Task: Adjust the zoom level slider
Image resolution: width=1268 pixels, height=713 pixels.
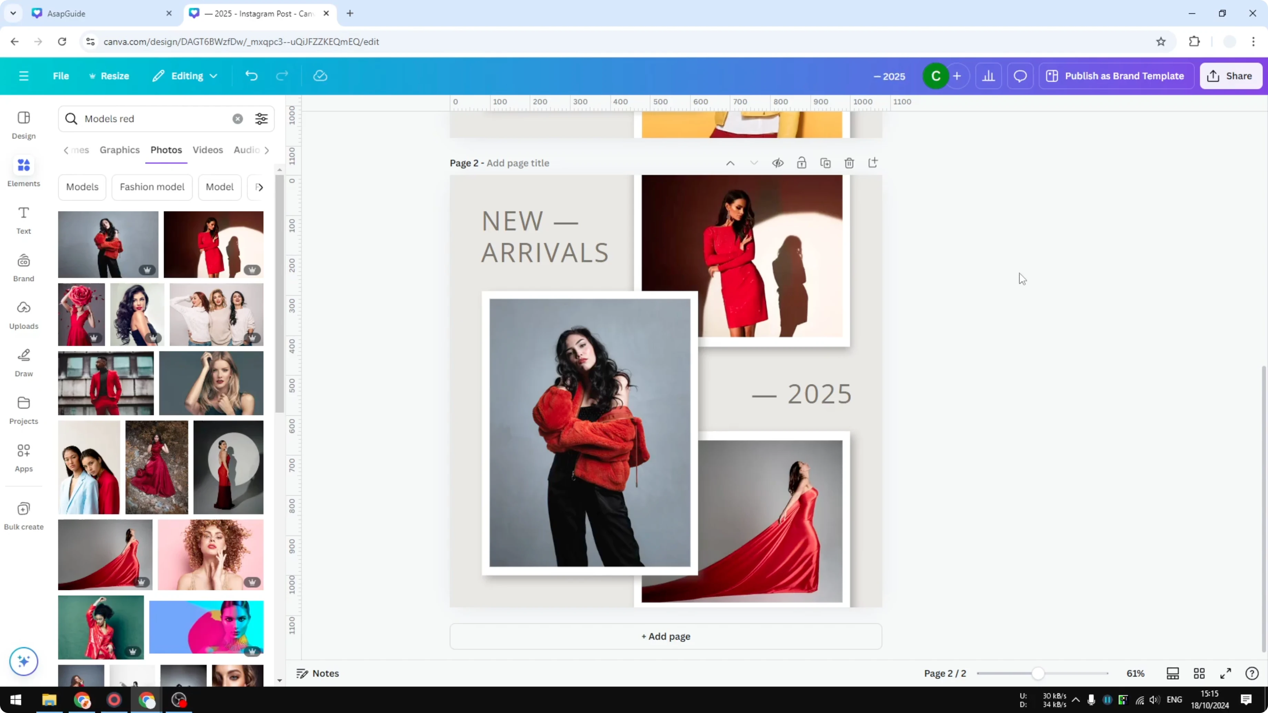Action: [1039, 673]
